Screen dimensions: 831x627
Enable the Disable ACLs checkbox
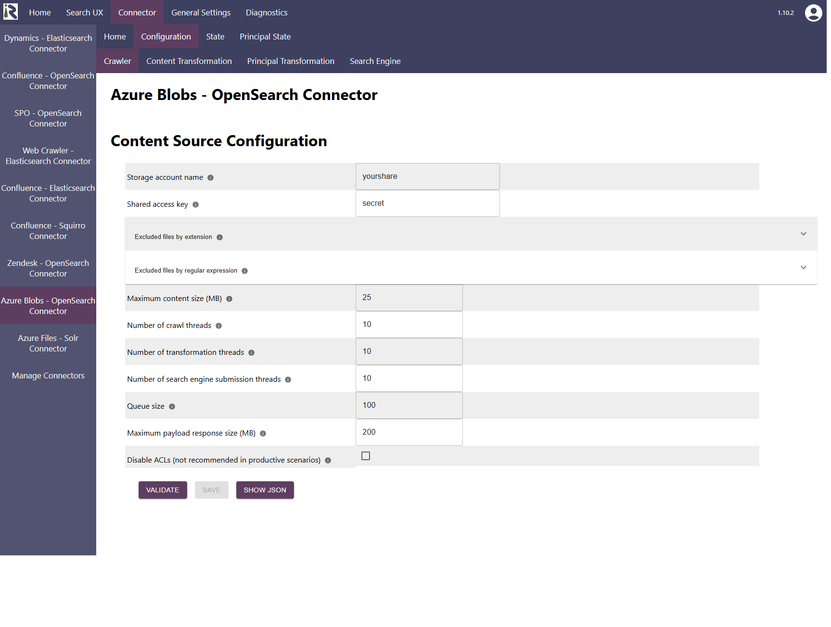(x=366, y=456)
